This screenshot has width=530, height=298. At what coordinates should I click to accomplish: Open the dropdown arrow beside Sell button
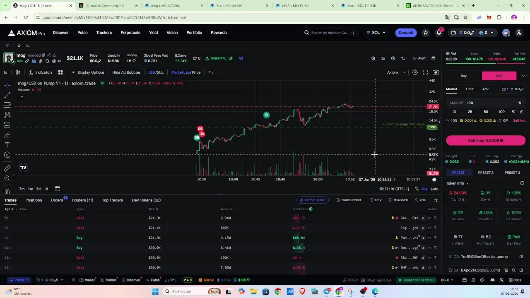(x=523, y=76)
